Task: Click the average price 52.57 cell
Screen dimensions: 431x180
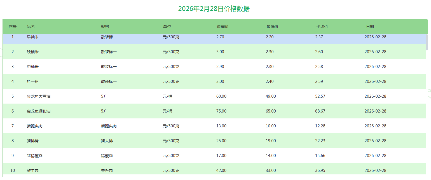Action: (x=320, y=96)
